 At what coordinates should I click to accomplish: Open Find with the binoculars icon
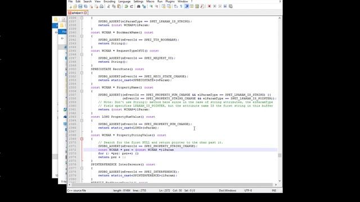(x=138, y=6)
